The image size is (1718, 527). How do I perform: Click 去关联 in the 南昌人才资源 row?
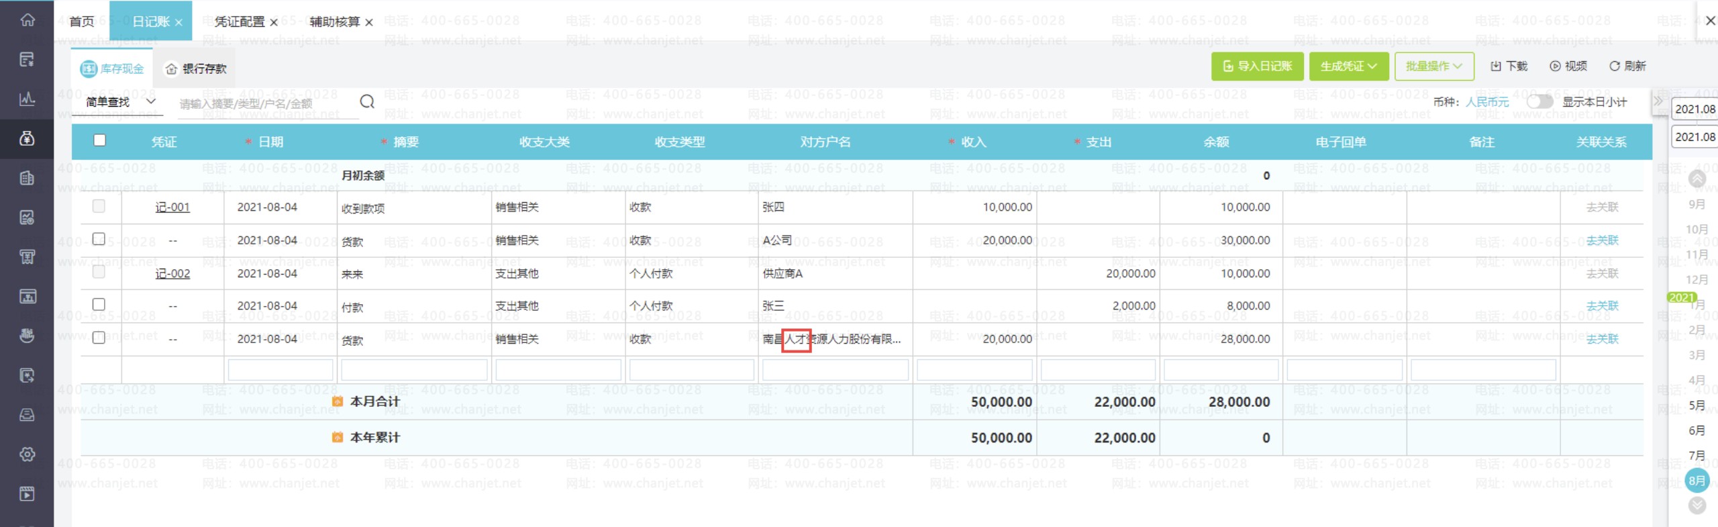coord(1602,339)
